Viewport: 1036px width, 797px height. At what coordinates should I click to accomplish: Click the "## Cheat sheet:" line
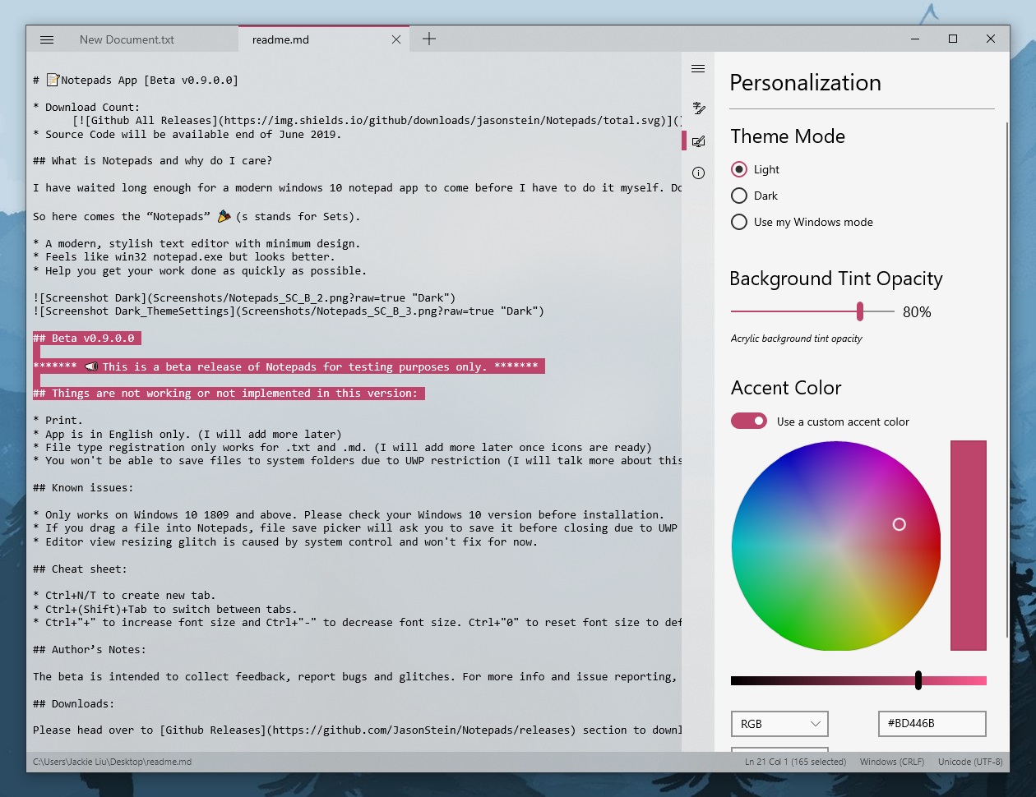click(x=80, y=569)
